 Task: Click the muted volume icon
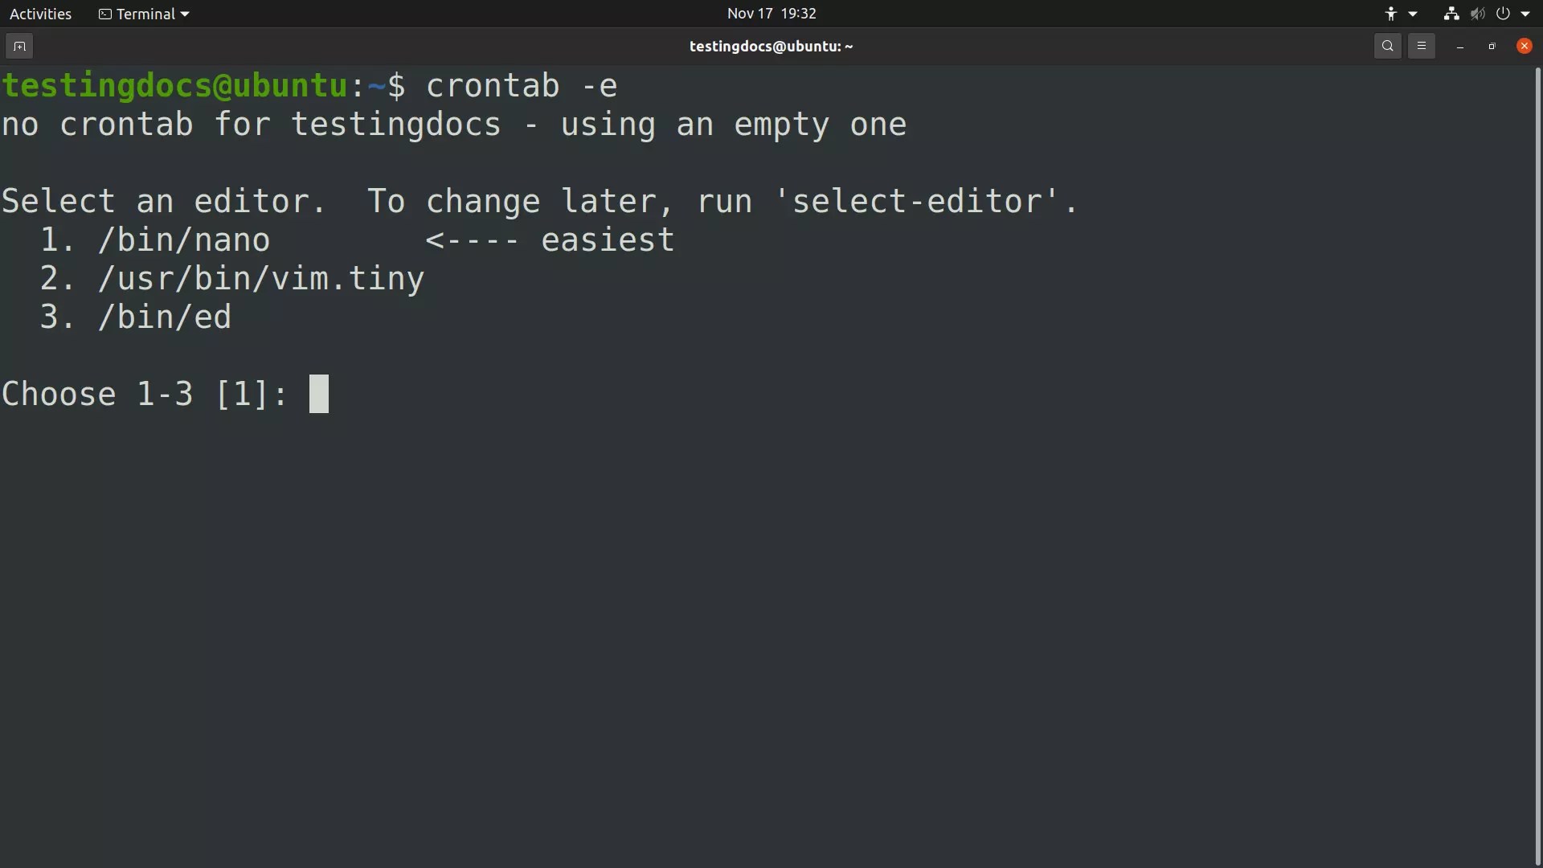(1477, 14)
